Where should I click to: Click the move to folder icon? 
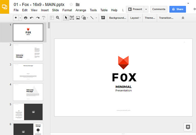(x=77, y=4)
